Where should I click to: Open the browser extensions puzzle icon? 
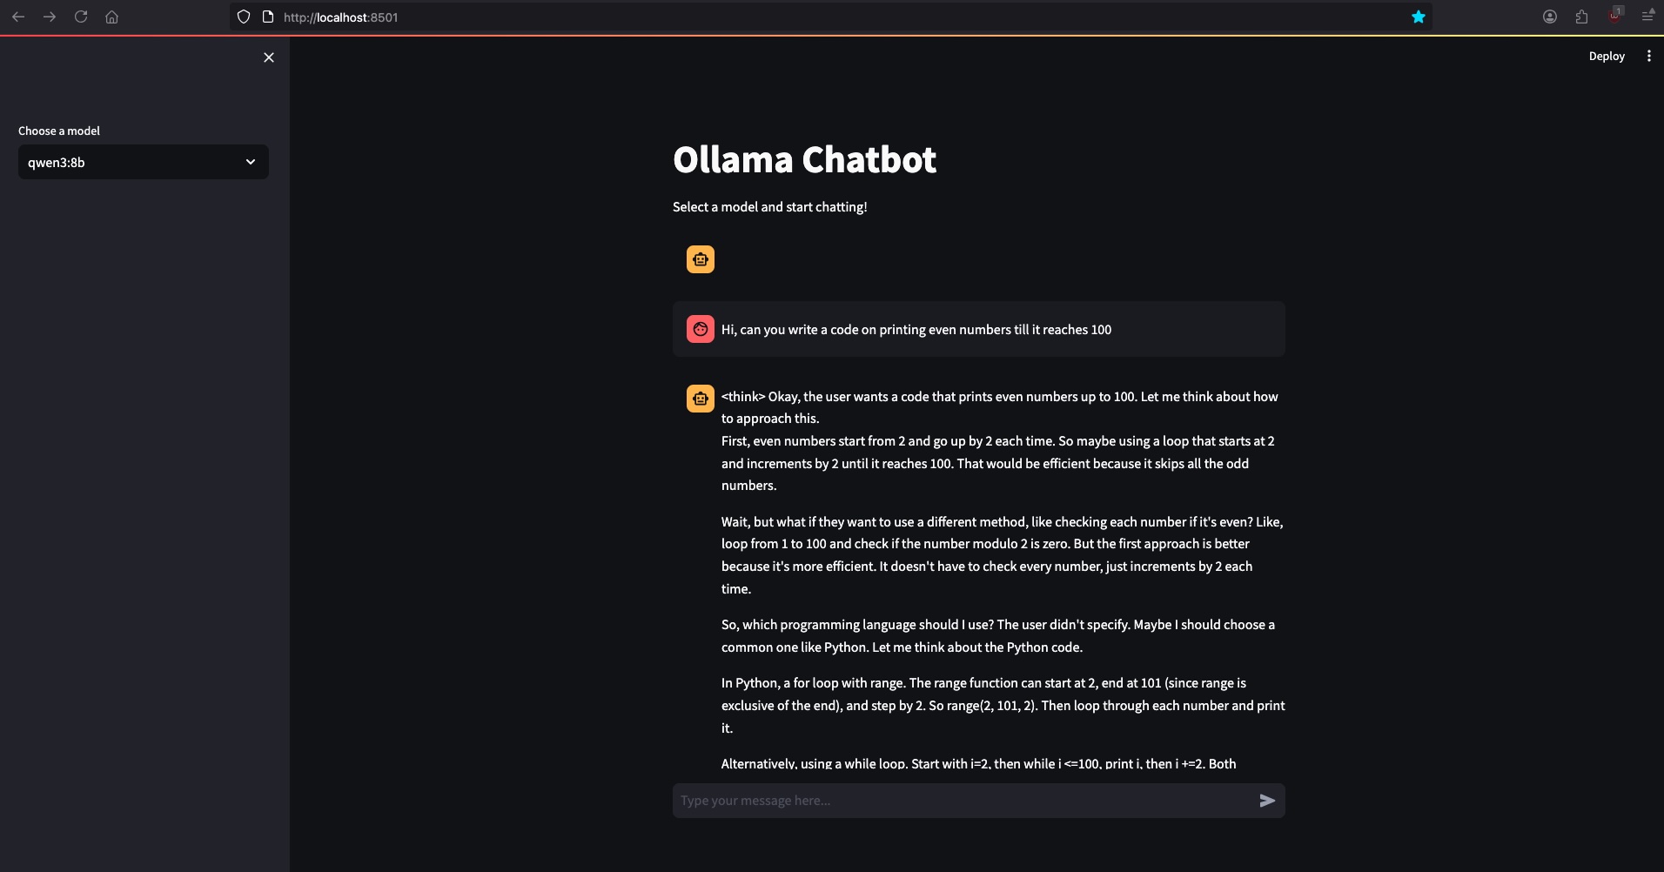[1581, 17]
